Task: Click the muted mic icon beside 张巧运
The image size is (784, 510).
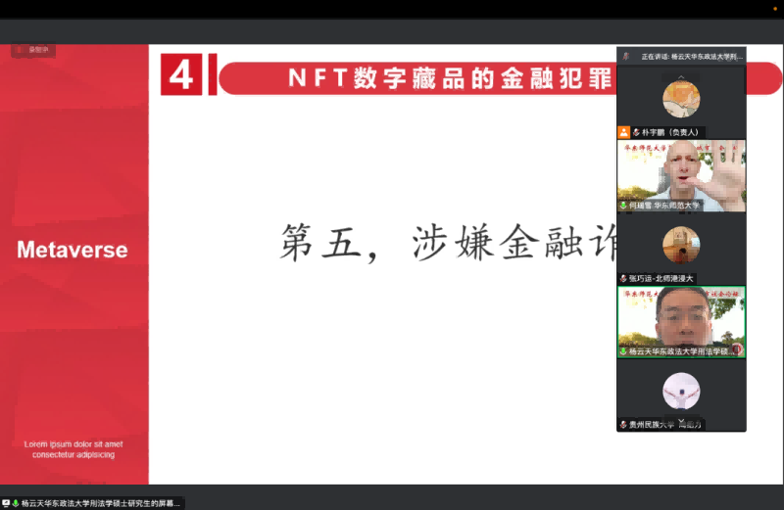Action: pos(623,278)
